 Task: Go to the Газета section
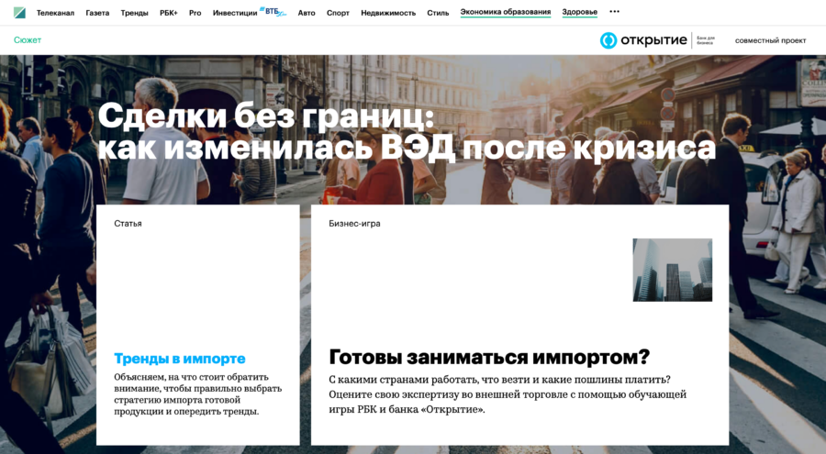click(x=97, y=13)
